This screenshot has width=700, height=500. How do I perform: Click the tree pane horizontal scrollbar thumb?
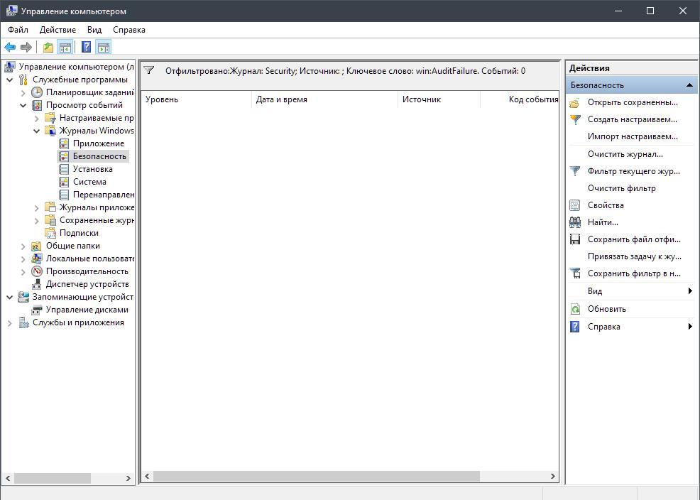coord(53,478)
